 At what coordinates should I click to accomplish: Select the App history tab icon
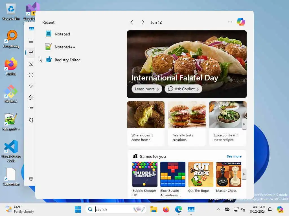click(31, 75)
